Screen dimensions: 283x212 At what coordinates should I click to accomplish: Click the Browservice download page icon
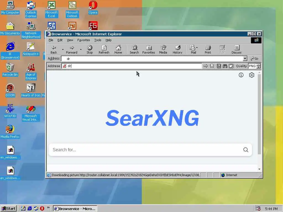tap(219, 66)
